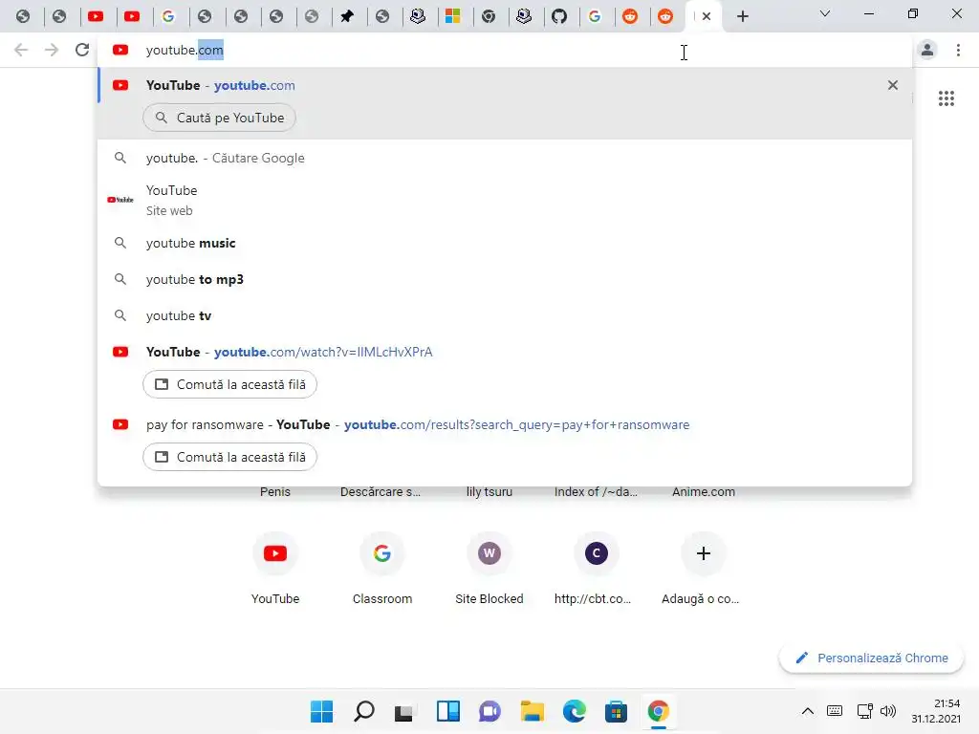
Task: Open the Site Blocked shortcut tile
Action: pos(489,570)
